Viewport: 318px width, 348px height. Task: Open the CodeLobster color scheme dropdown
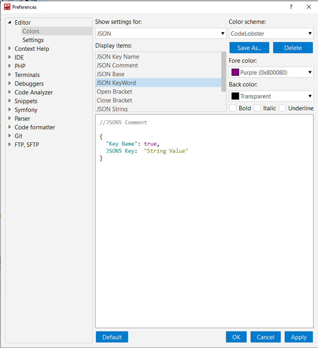[271, 34]
